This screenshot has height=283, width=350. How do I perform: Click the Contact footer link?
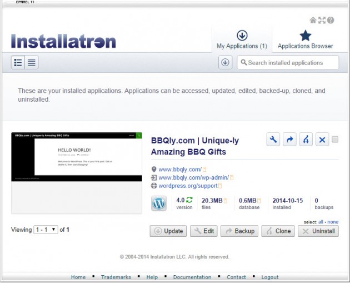[x=236, y=277]
